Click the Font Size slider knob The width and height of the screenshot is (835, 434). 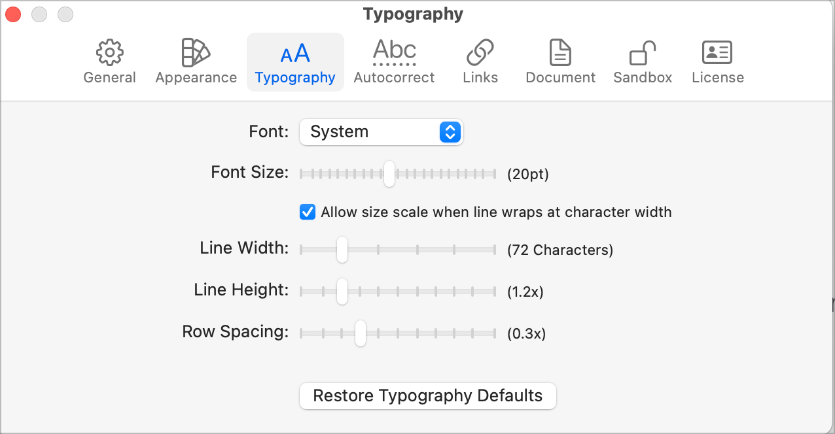389,174
